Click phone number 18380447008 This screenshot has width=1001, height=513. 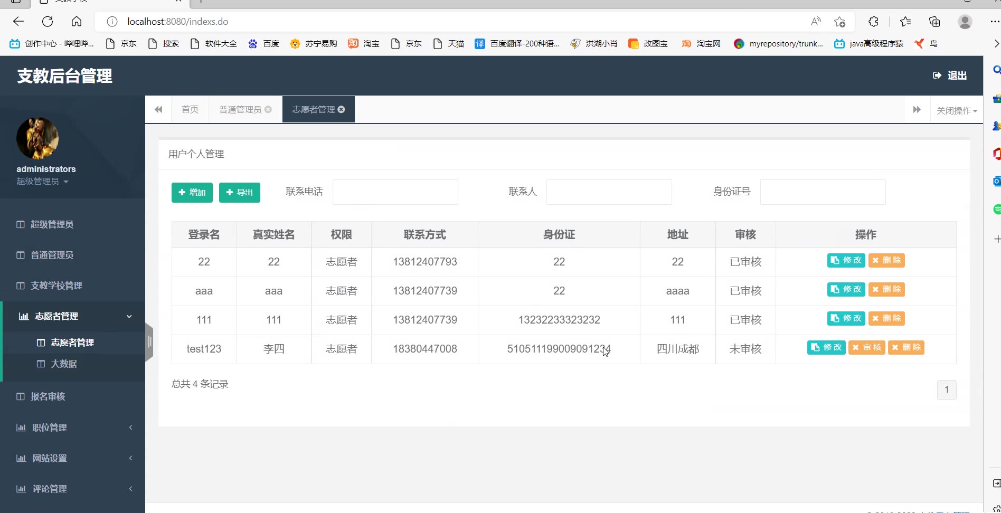pyautogui.click(x=425, y=349)
